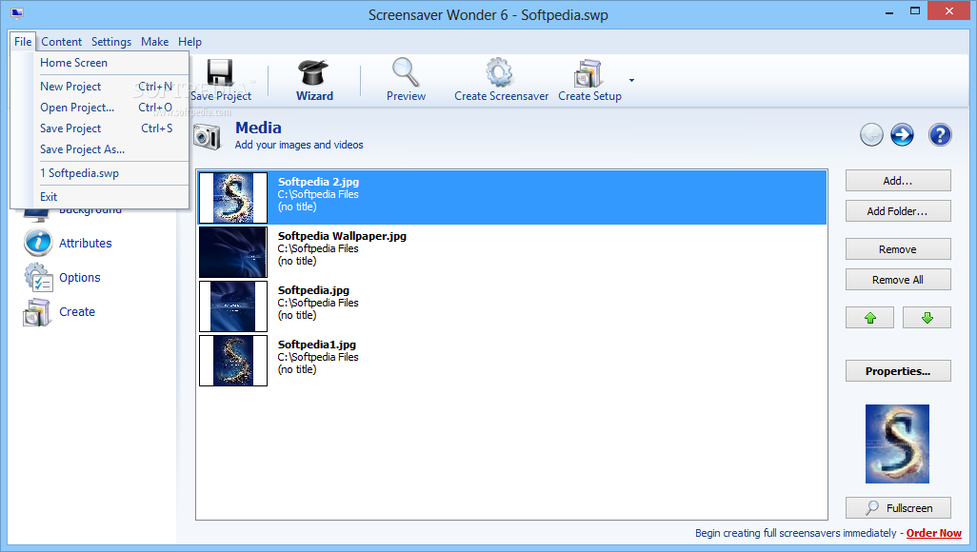
Task: Click the Softpedia.jpg file name text
Action: 313,290
